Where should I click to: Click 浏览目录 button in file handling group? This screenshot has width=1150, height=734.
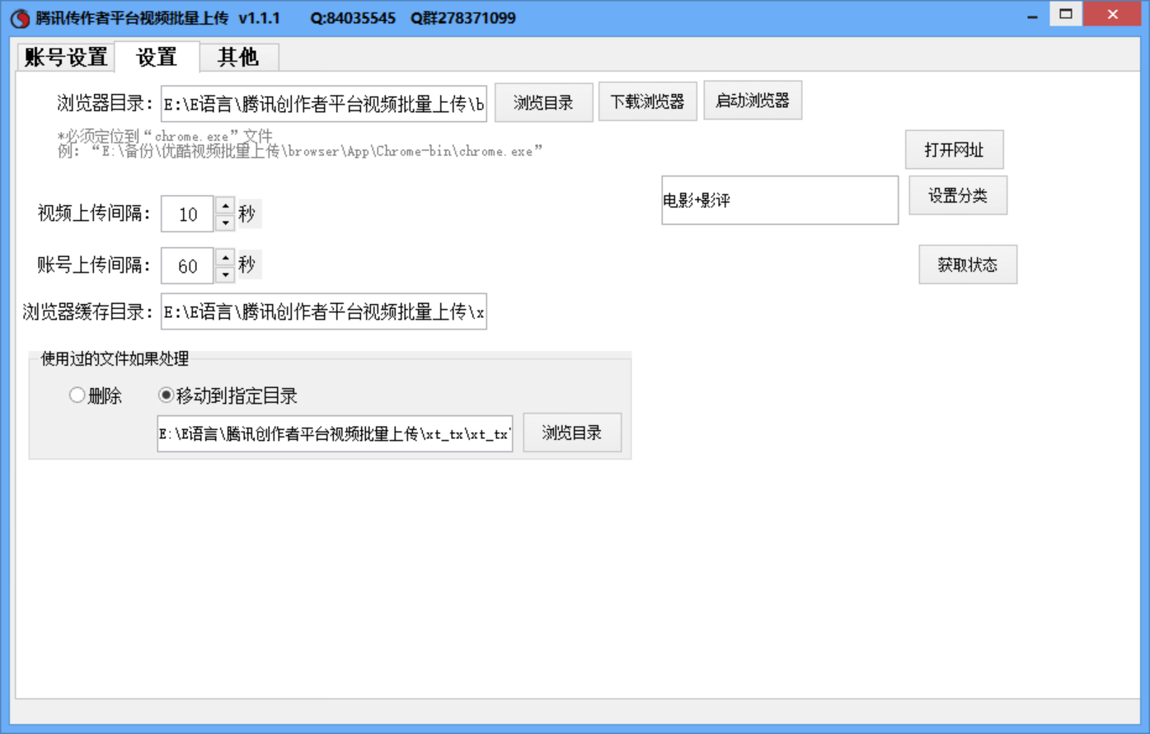pyautogui.click(x=572, y=432)
